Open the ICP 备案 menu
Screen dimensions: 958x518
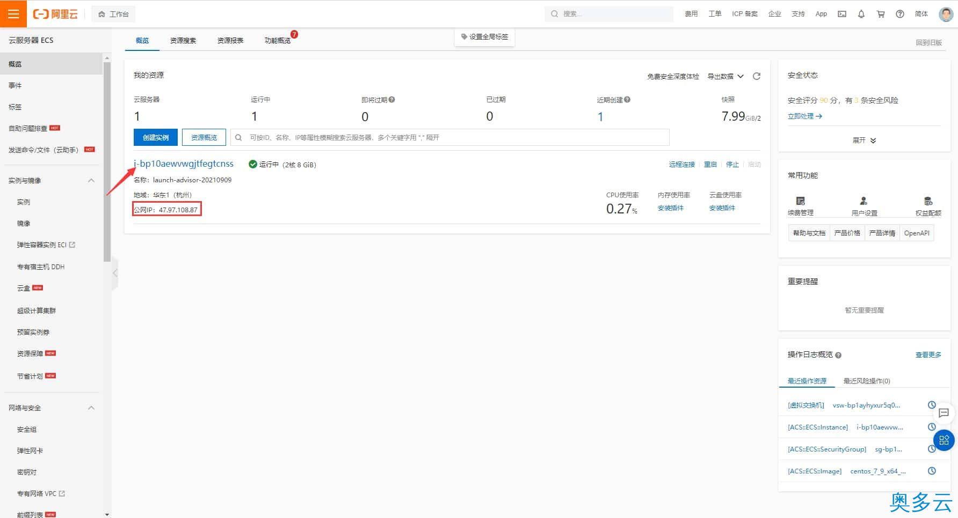point(745,14)
